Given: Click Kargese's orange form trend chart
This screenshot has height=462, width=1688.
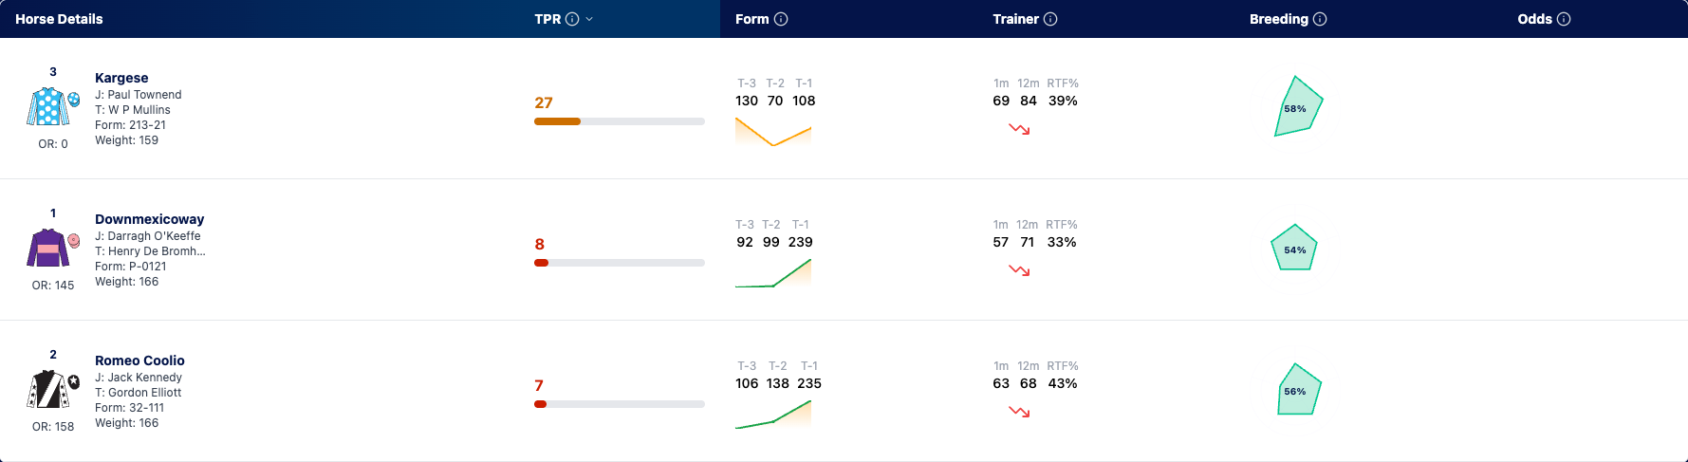Looking at the screenshot, I should (773, 132).
